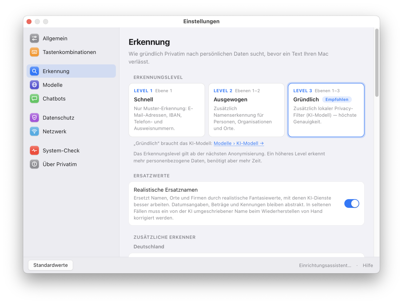
Task: Click the Realistische Ersatznamen title text
Action: [166, 190]
